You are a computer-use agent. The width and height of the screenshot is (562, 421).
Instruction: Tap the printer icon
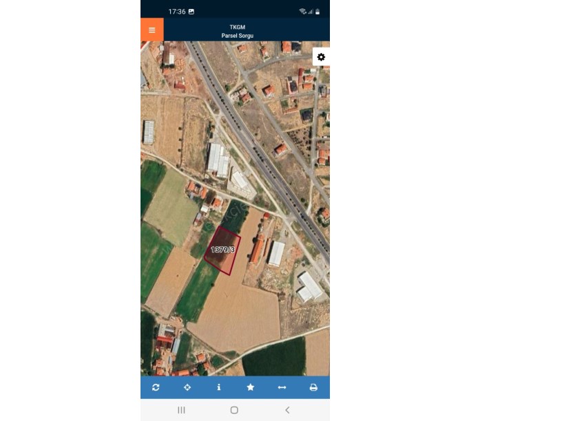tap(313, 387)
